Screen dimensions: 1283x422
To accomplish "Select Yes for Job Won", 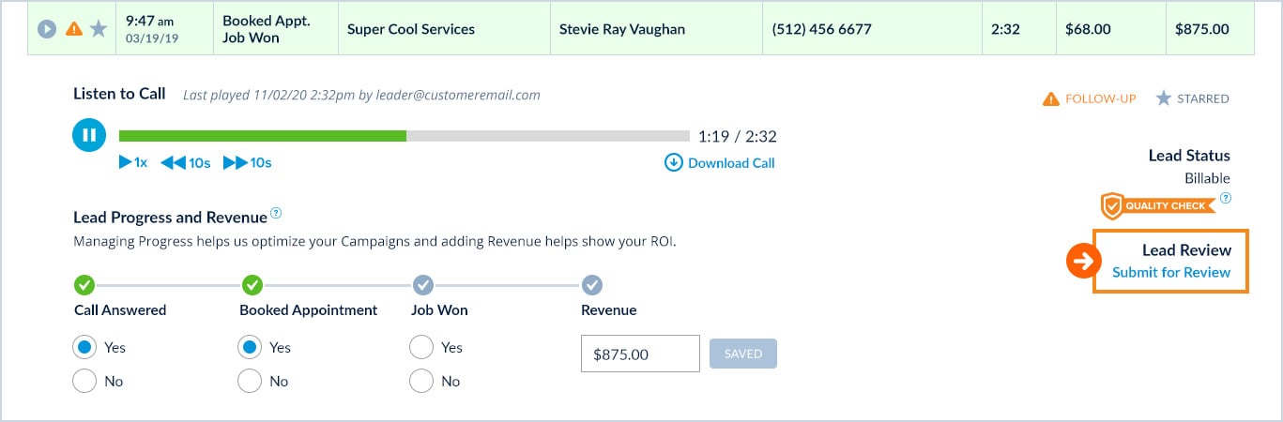I will coord(421,347).
